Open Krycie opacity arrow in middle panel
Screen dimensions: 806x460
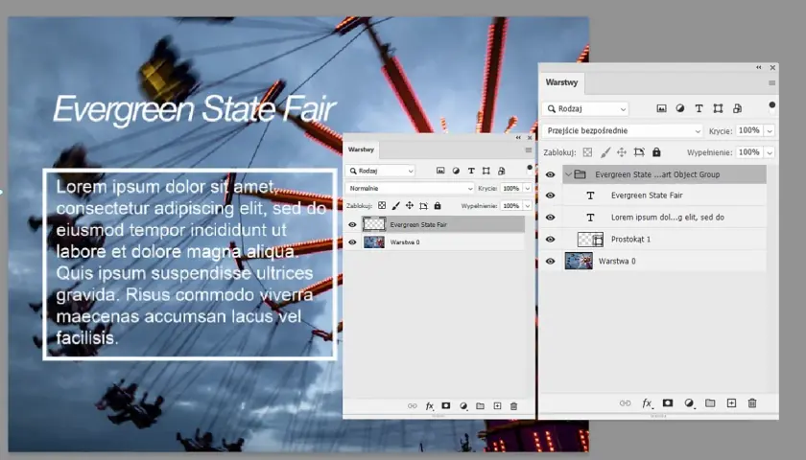pos(527,189)
